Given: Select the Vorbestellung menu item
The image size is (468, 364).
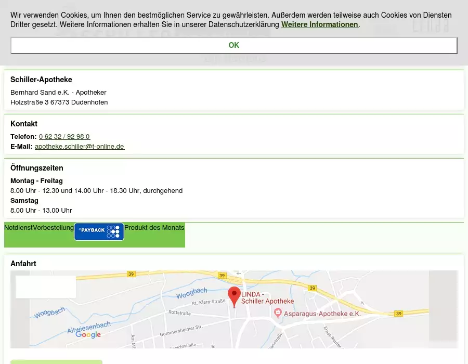Looking at the screenshot, I should pyautogui.click(x=53, y=228).
